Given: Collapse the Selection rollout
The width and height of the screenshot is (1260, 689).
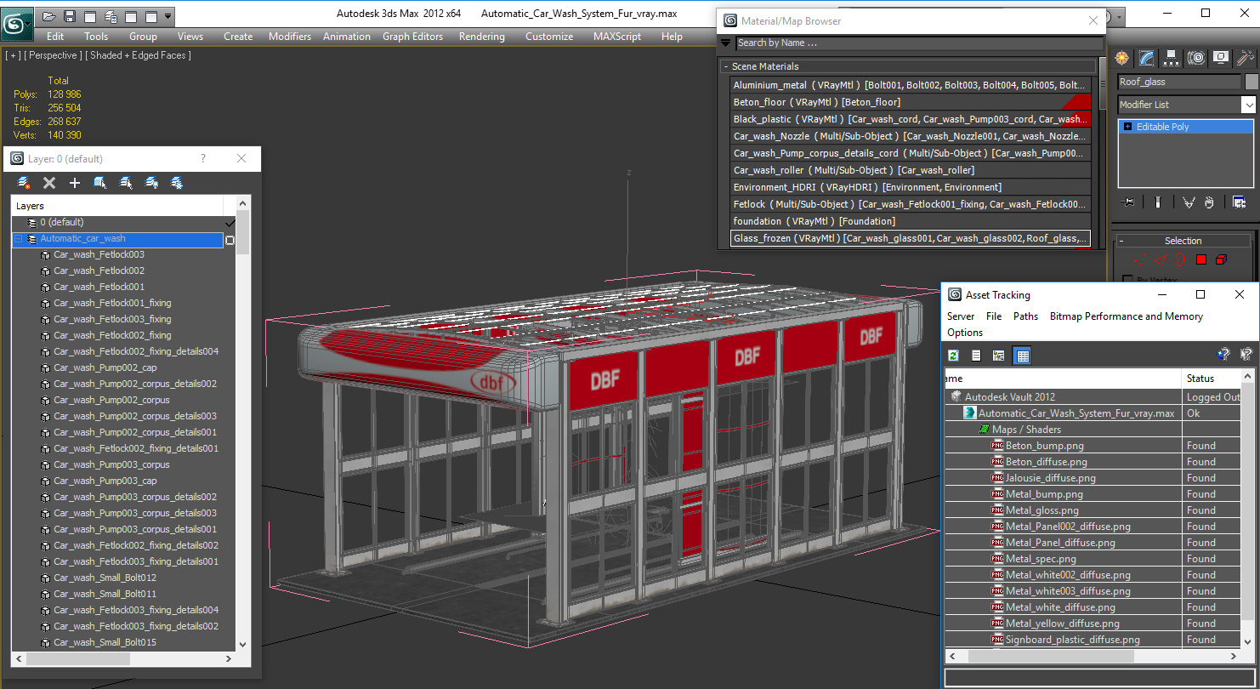Looking at the screenshot, I should click(1121, 241).
